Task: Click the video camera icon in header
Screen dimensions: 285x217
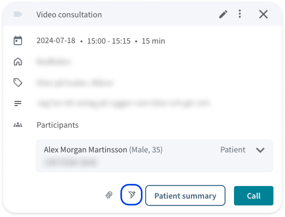Action: (x=18, y=14)
